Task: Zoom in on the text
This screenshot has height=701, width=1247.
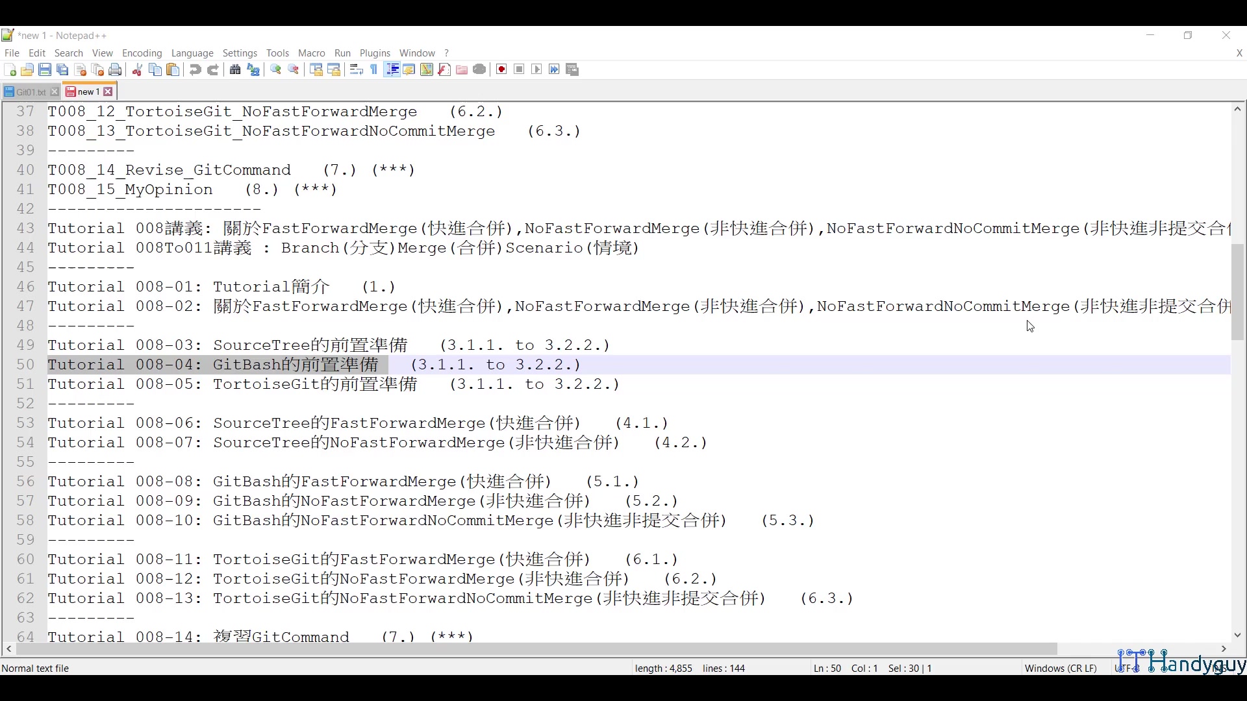Action: click(275, 69)
